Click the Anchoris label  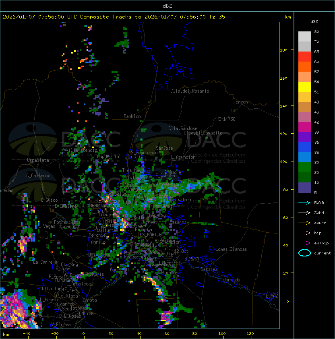point(94,274)
